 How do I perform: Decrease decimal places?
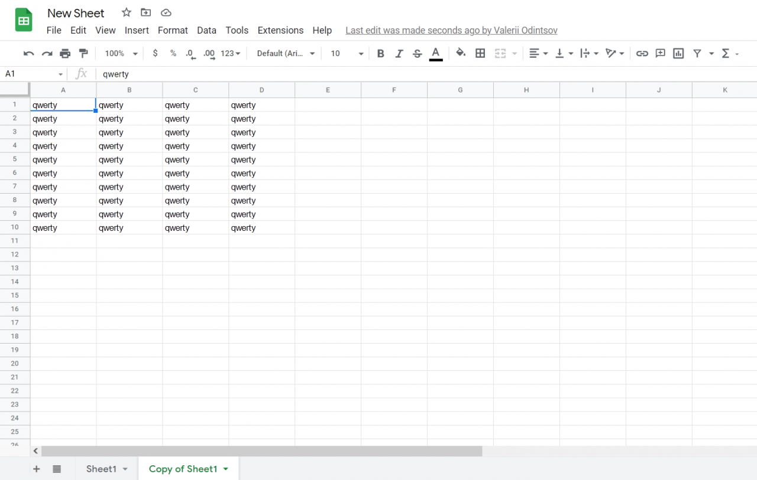190,53
